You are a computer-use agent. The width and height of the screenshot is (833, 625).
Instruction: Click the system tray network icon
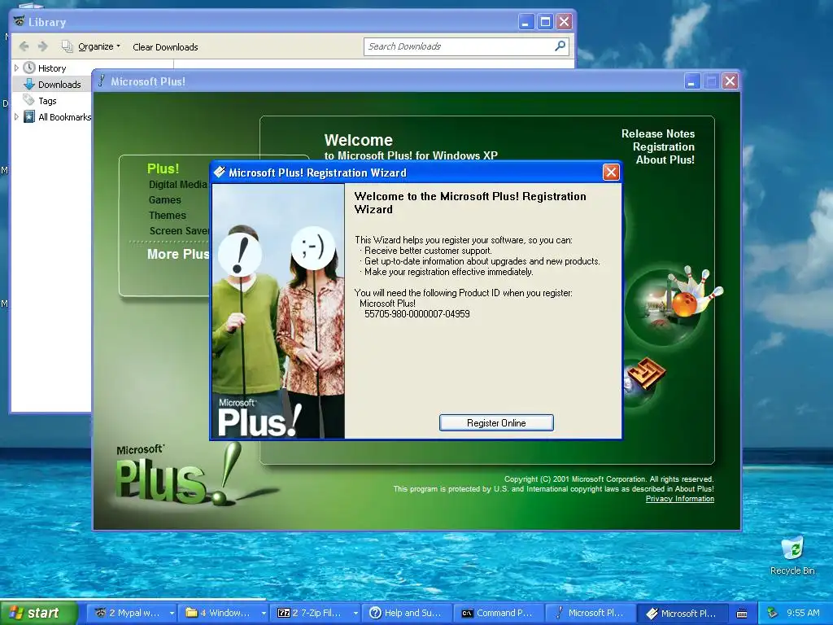773,613
